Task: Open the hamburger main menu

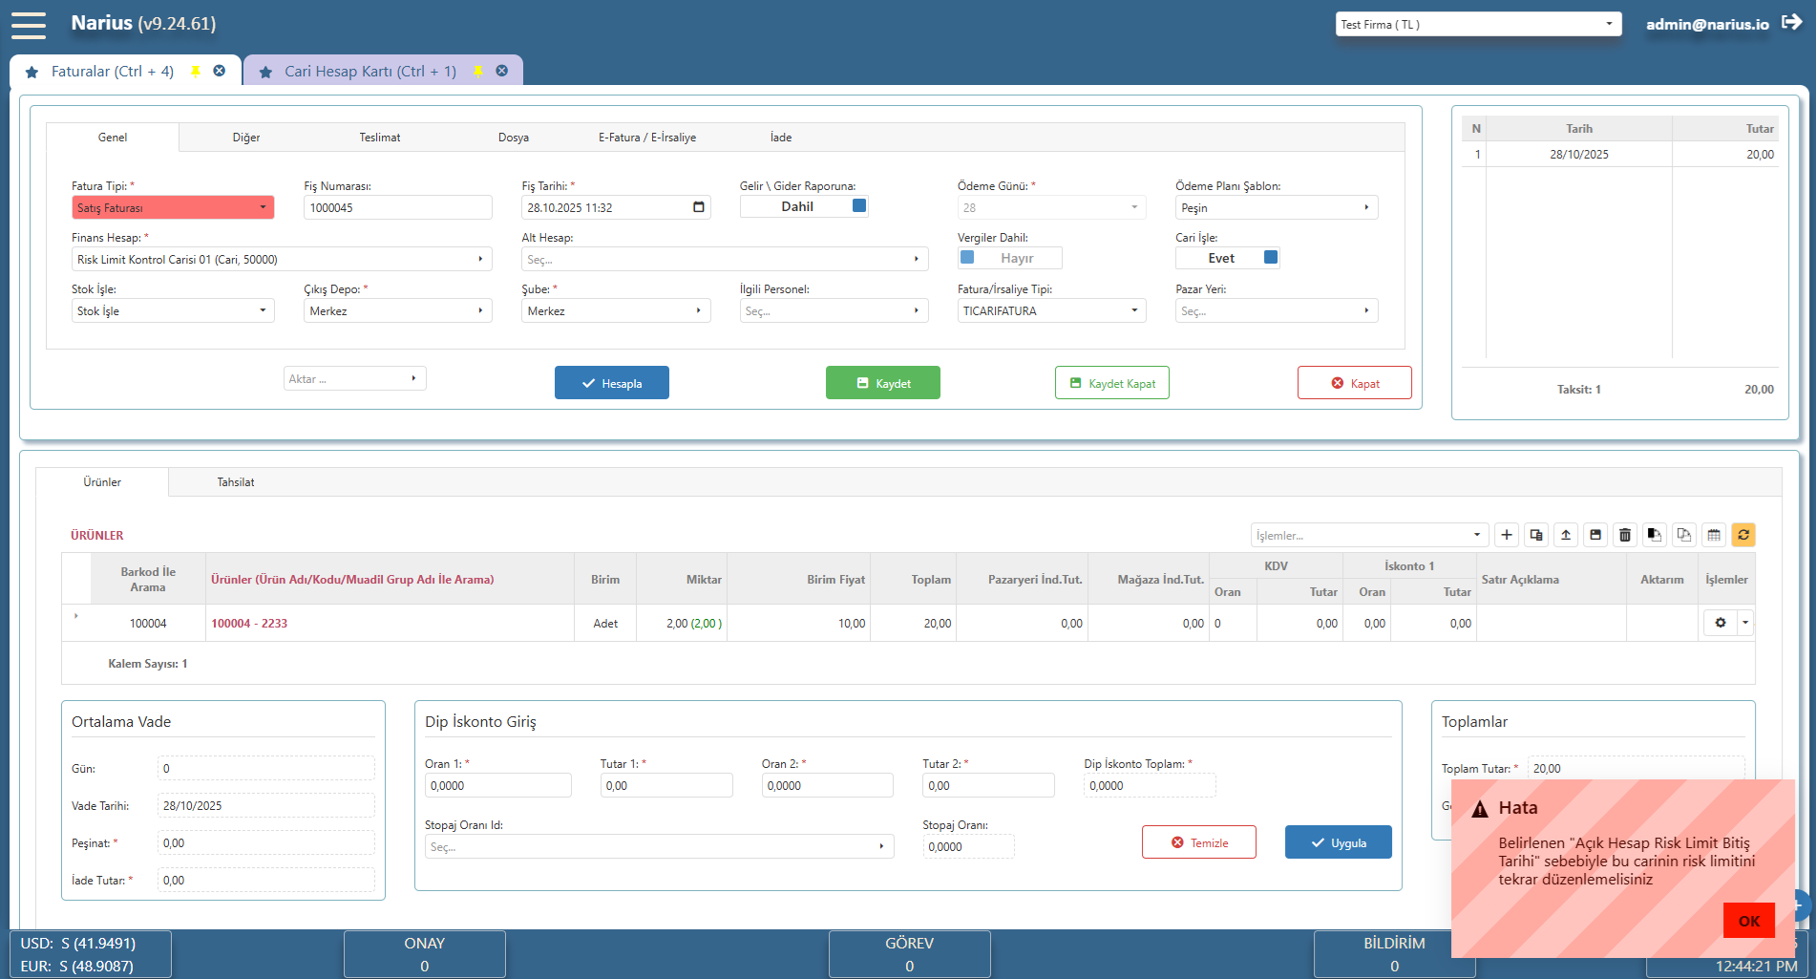Action: pyautogui.click(x=29, y=25)
